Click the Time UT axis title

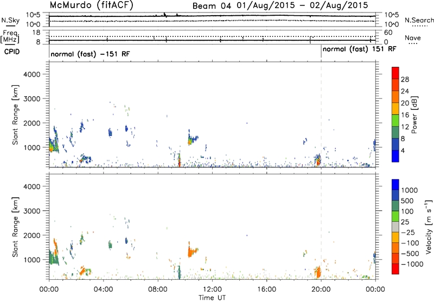pyautogui.click(x=212, y=298)
